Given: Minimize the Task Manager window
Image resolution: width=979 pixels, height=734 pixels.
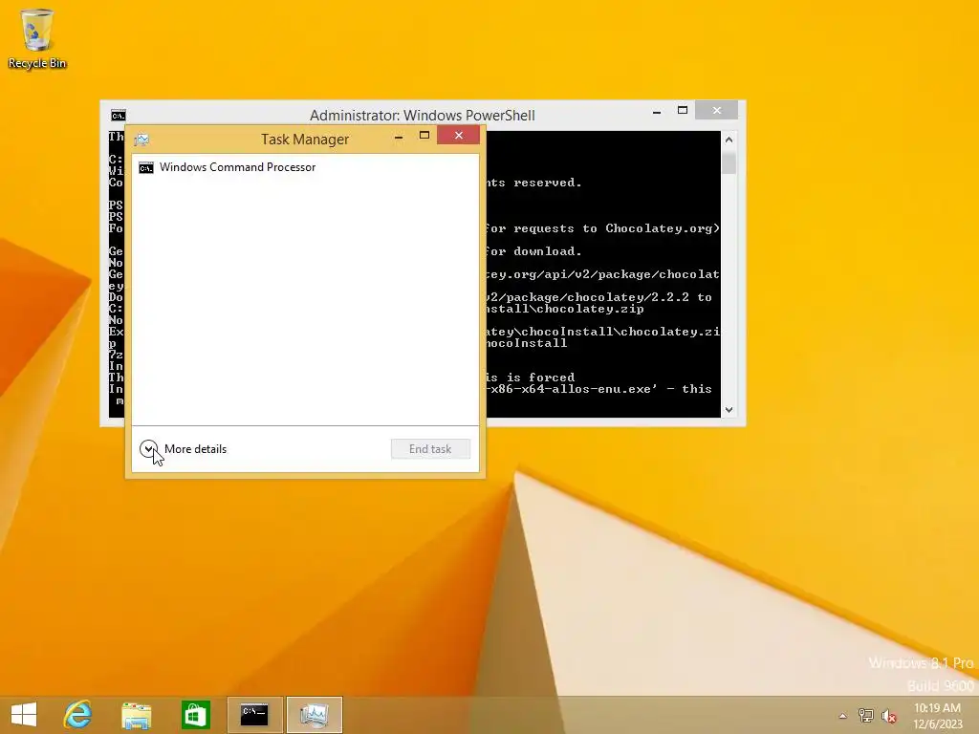Looking at the screenshot, I should point(399,137).
